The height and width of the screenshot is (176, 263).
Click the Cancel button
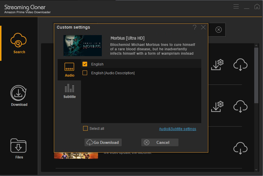160,142
